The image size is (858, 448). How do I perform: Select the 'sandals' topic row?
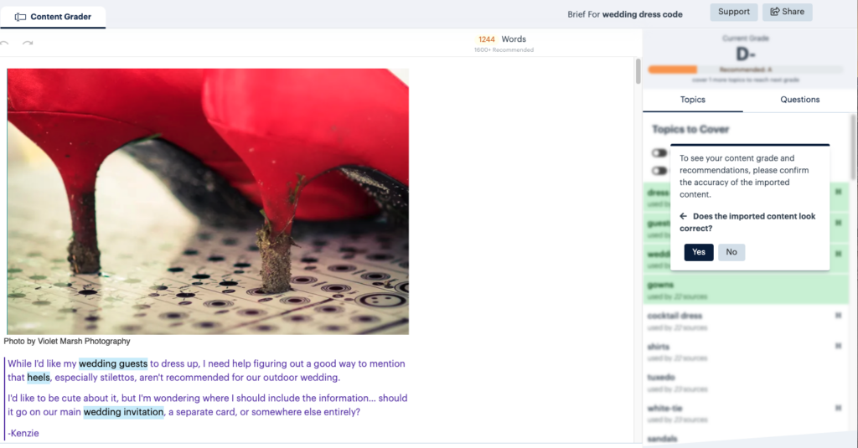pos(746,440)
